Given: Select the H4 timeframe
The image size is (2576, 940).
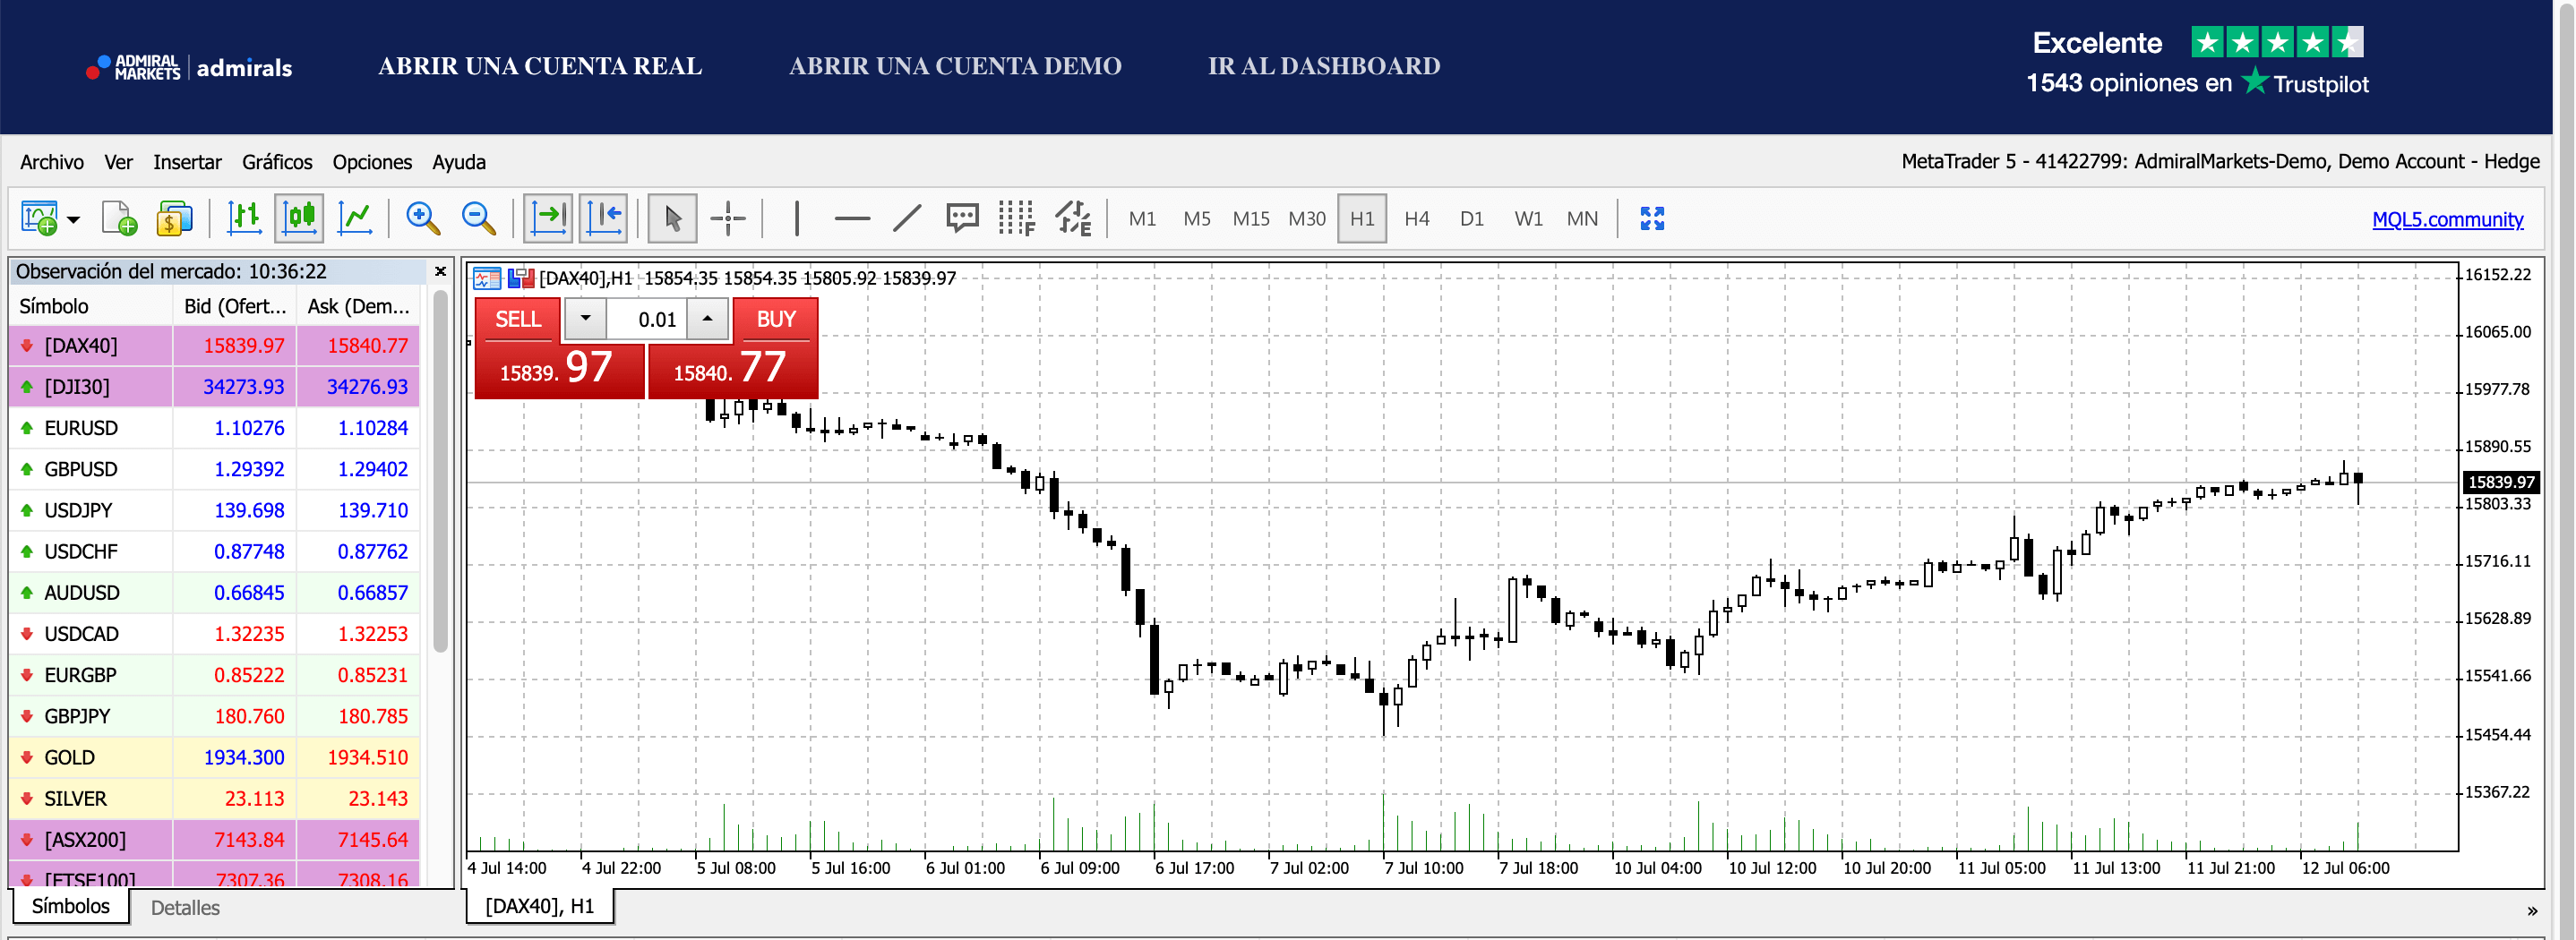Looking at the screenshot, I should 1417,218.
